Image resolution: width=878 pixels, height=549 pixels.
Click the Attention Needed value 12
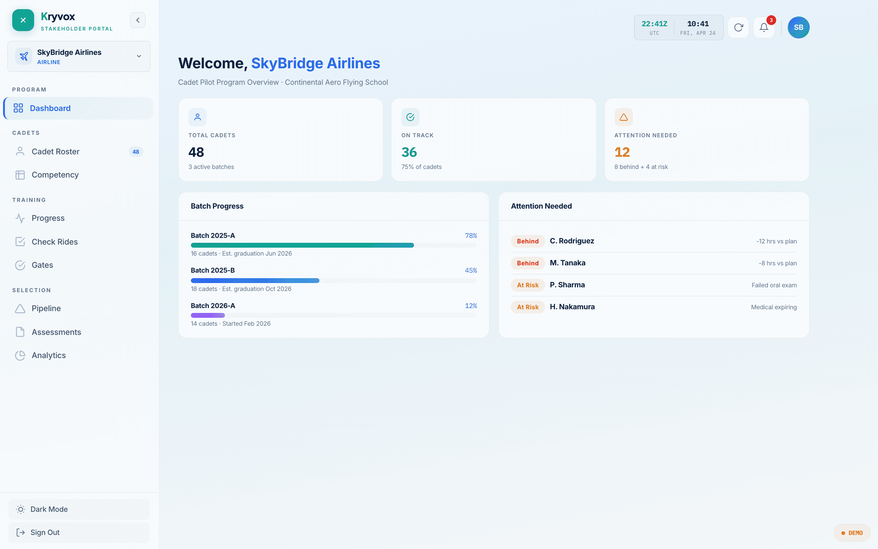[x=622, y=152]
